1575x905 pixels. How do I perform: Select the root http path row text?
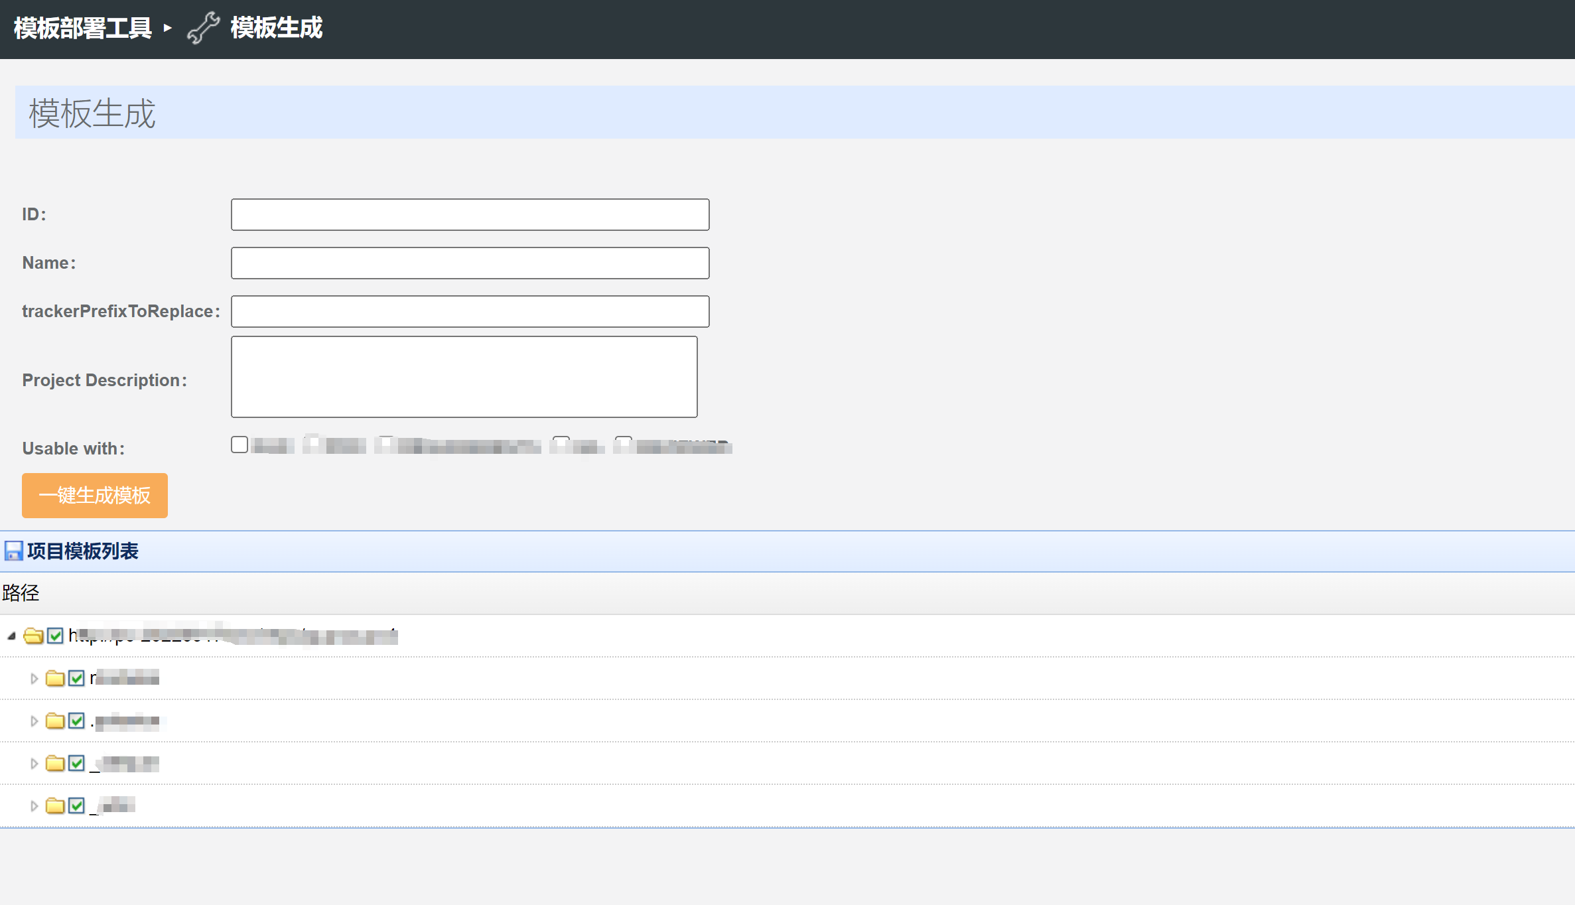[x=233, y=636]
